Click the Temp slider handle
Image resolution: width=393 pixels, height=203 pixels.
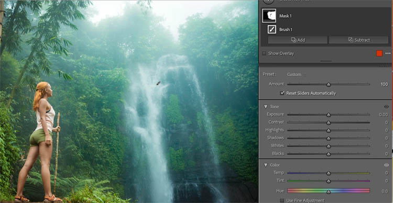329,173
